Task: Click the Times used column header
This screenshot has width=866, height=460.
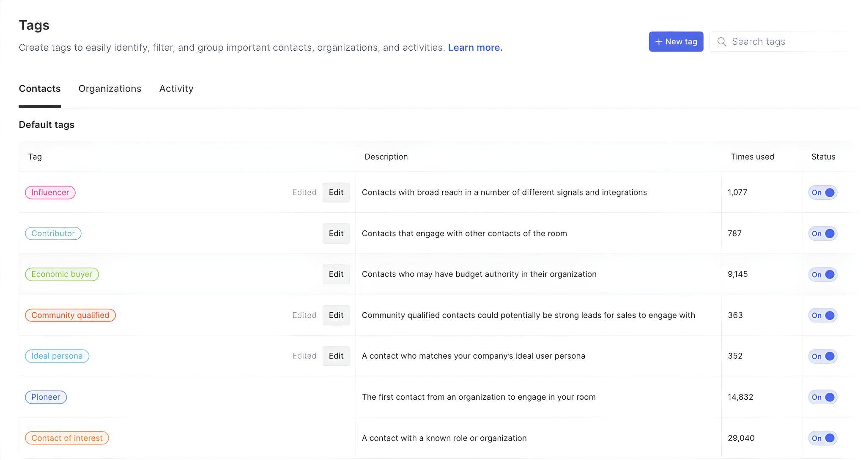Action: 752,157
